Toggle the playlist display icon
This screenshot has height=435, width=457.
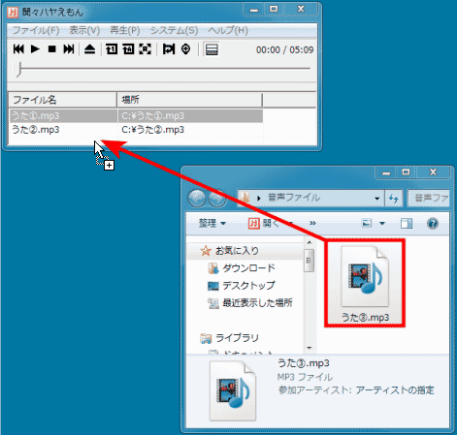[212, 49]
